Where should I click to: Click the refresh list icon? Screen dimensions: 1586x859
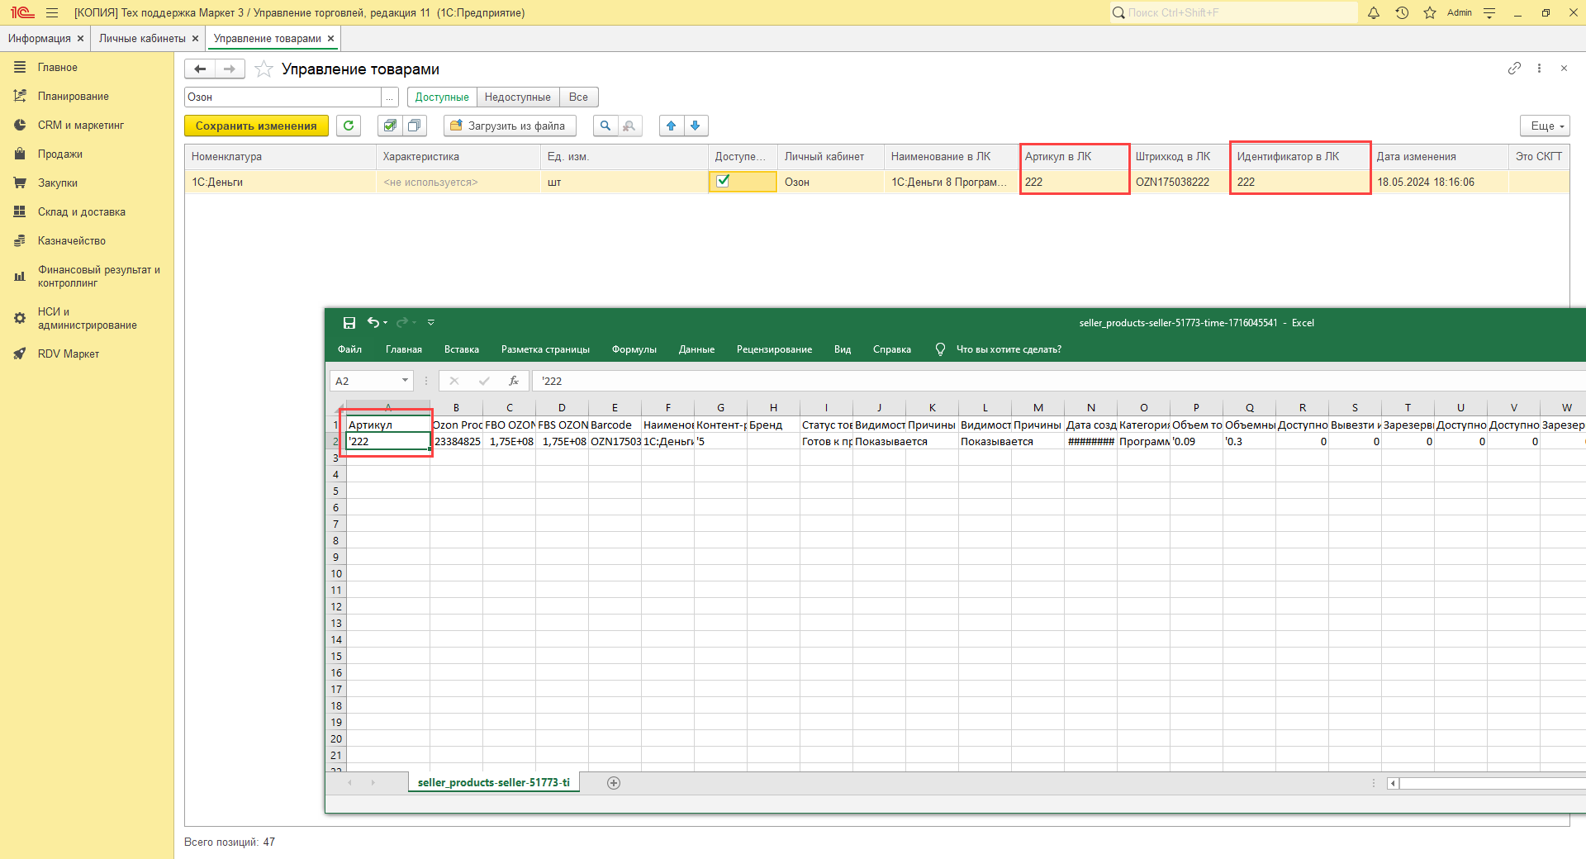tap(349, 126)
